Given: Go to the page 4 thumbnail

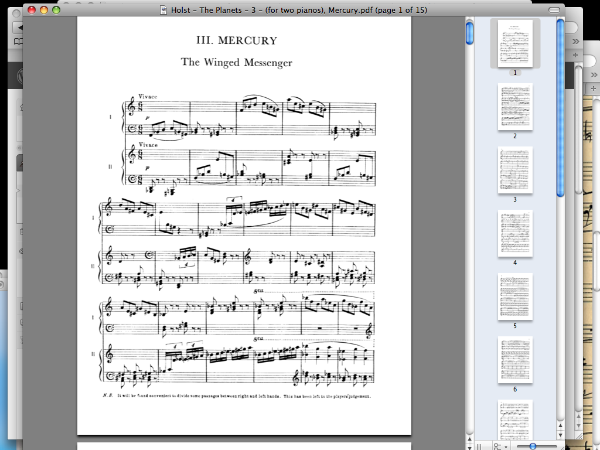Looking at the screenshot, I should click(x=515, y=233).
